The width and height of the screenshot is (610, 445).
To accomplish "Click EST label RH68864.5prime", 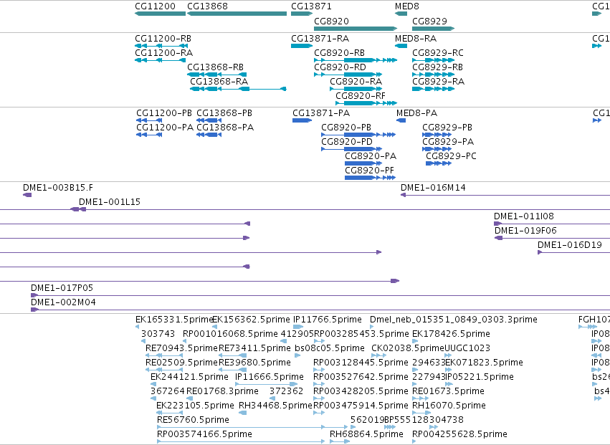I will [x=366, y=435].
